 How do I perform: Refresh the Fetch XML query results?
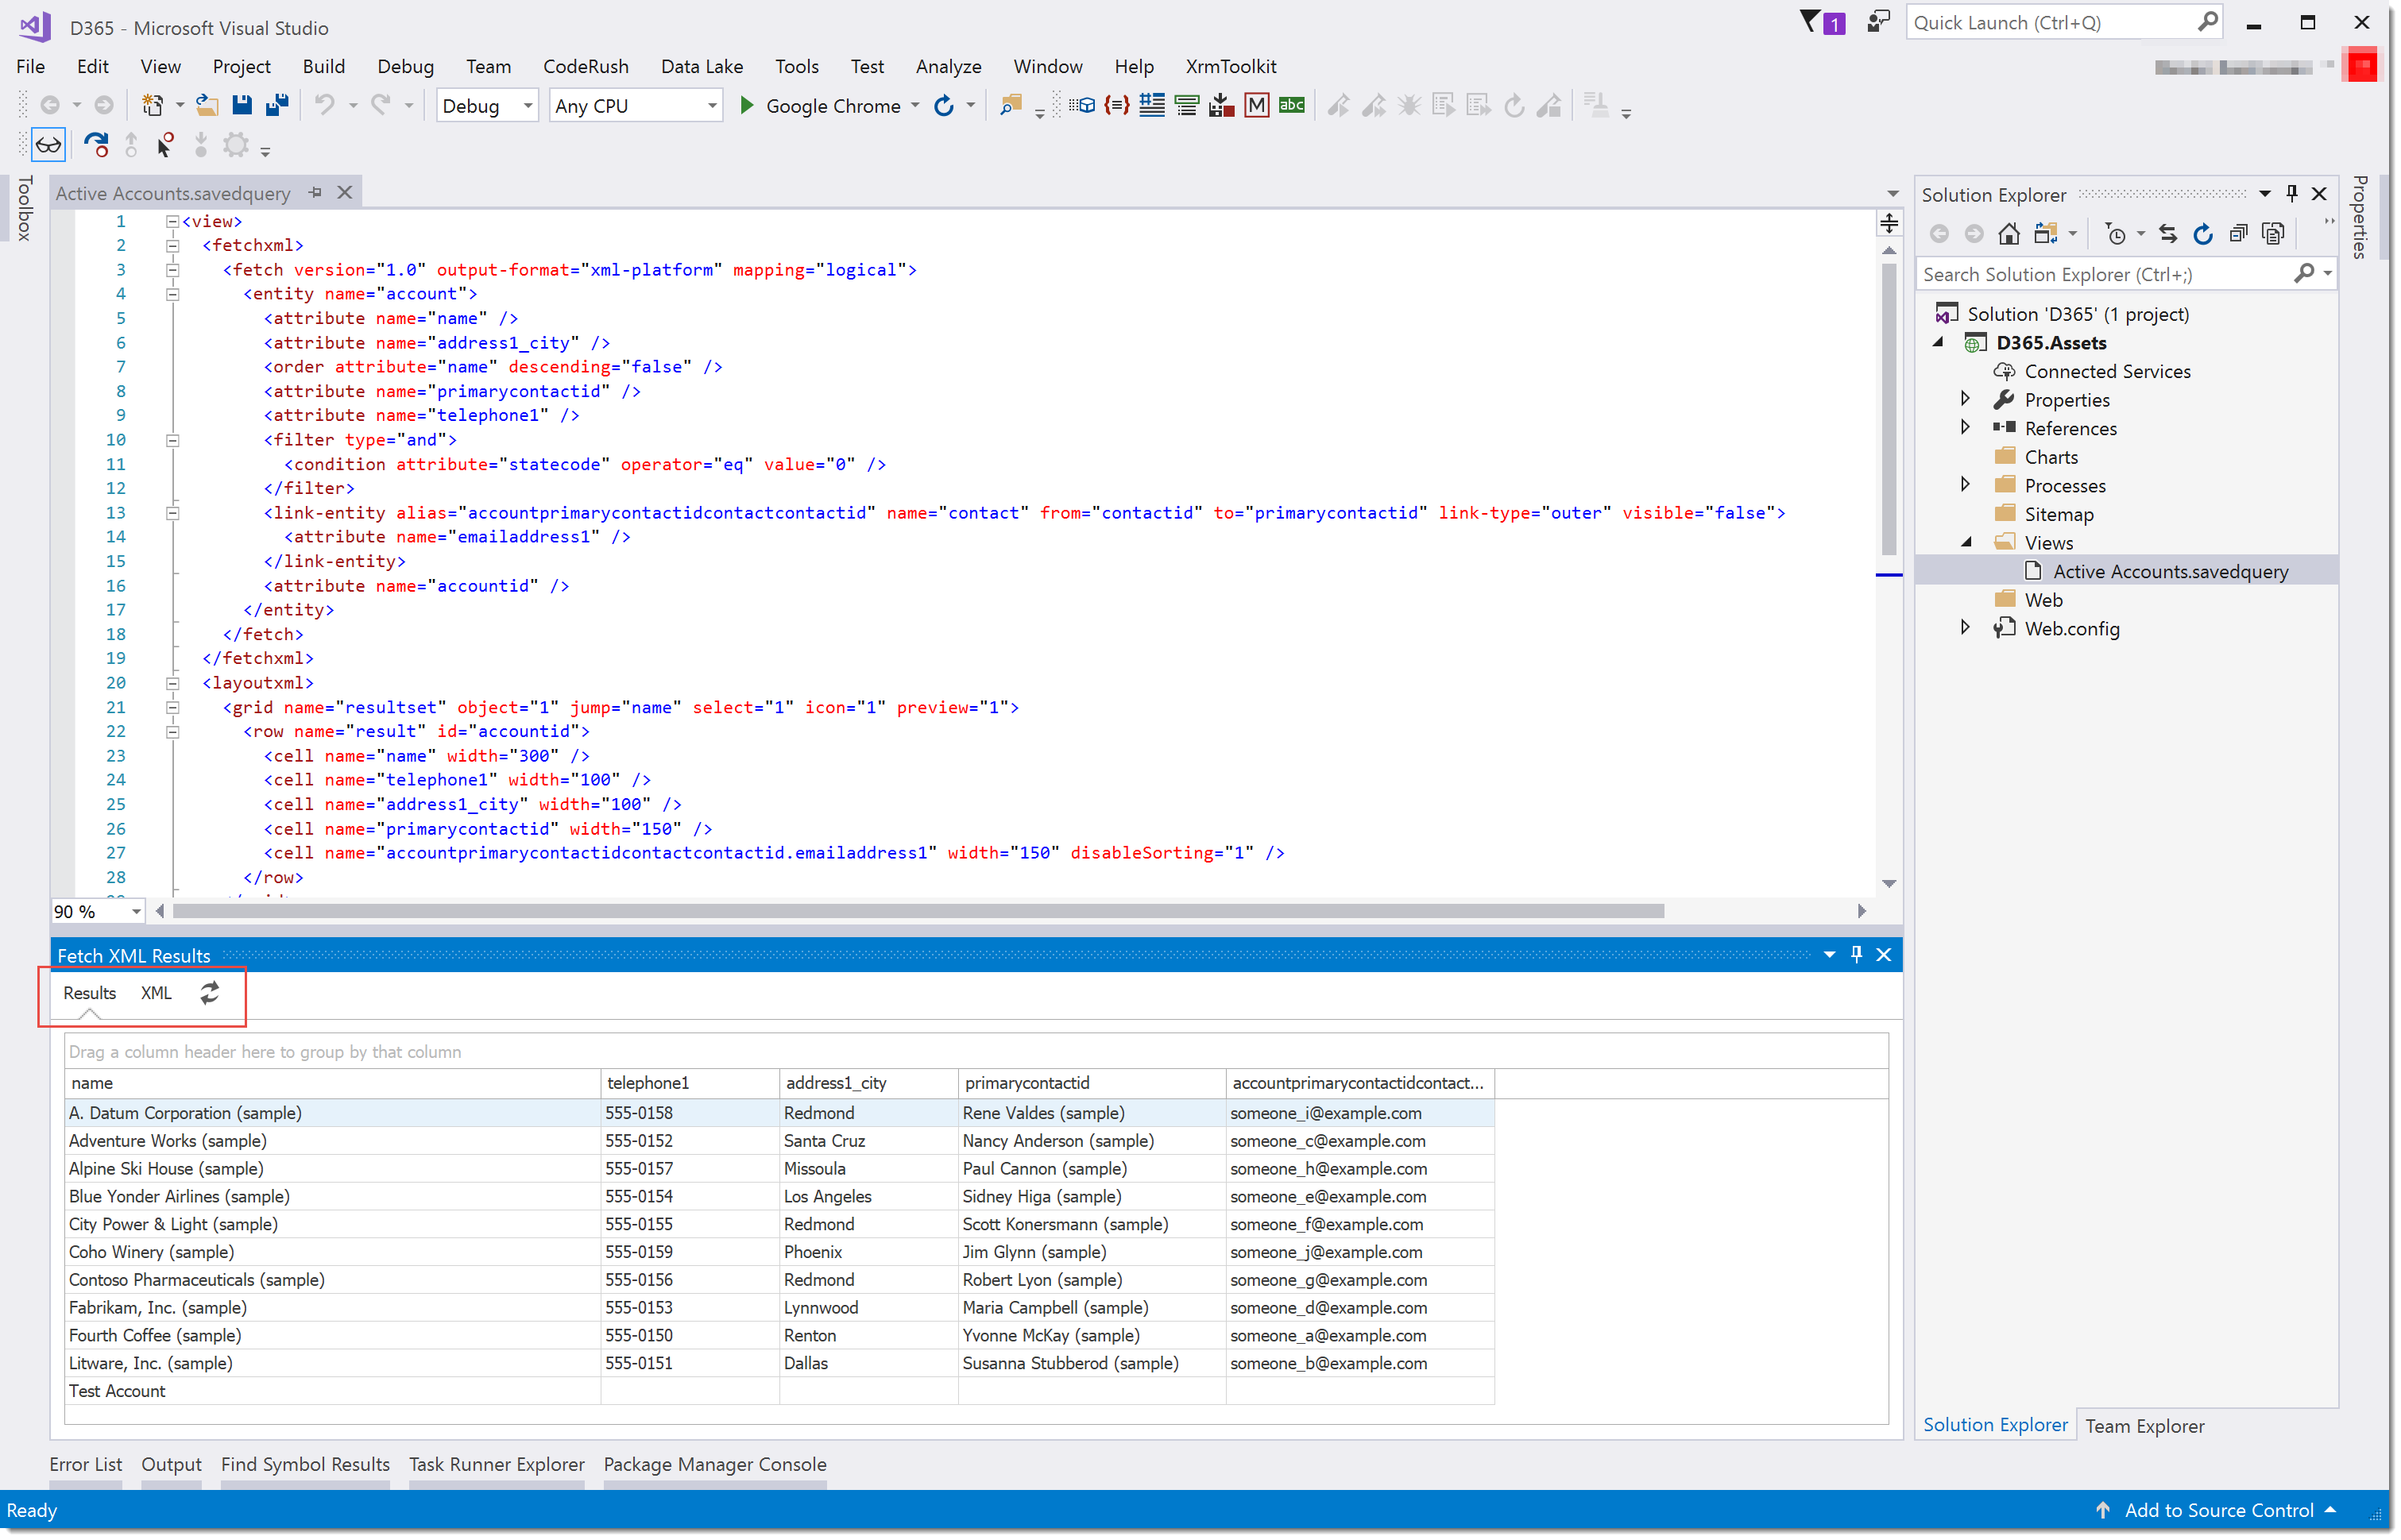[x=209, y=992]
